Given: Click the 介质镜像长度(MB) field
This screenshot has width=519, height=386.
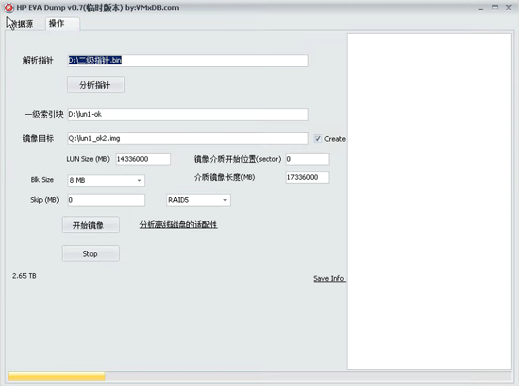Looking at the screenshot, I should point(308,177).
